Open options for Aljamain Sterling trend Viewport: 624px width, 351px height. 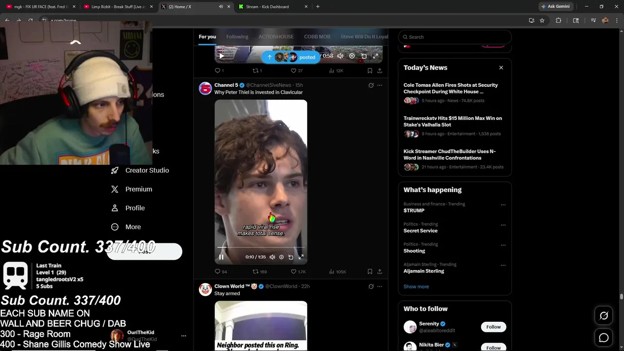(503, 265)
